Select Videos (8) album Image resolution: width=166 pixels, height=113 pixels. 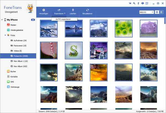[x=18, y=51]
